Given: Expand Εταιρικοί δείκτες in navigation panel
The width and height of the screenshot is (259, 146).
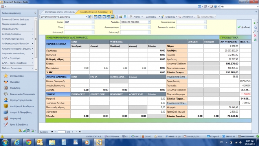Looking at the screenshot, I should pos(32,29).
